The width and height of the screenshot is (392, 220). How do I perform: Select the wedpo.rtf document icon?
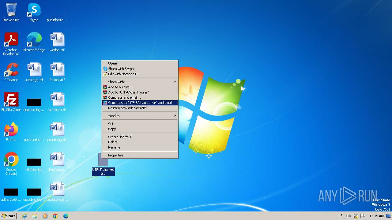[x=57, y=42]
